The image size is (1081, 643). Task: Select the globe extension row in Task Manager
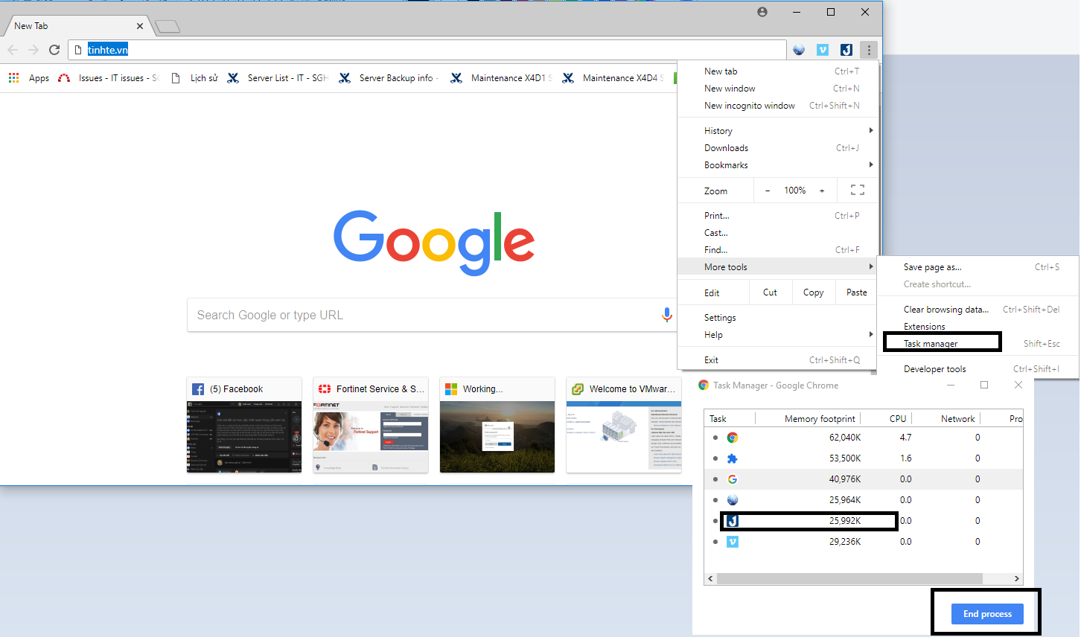click(864, 500)
